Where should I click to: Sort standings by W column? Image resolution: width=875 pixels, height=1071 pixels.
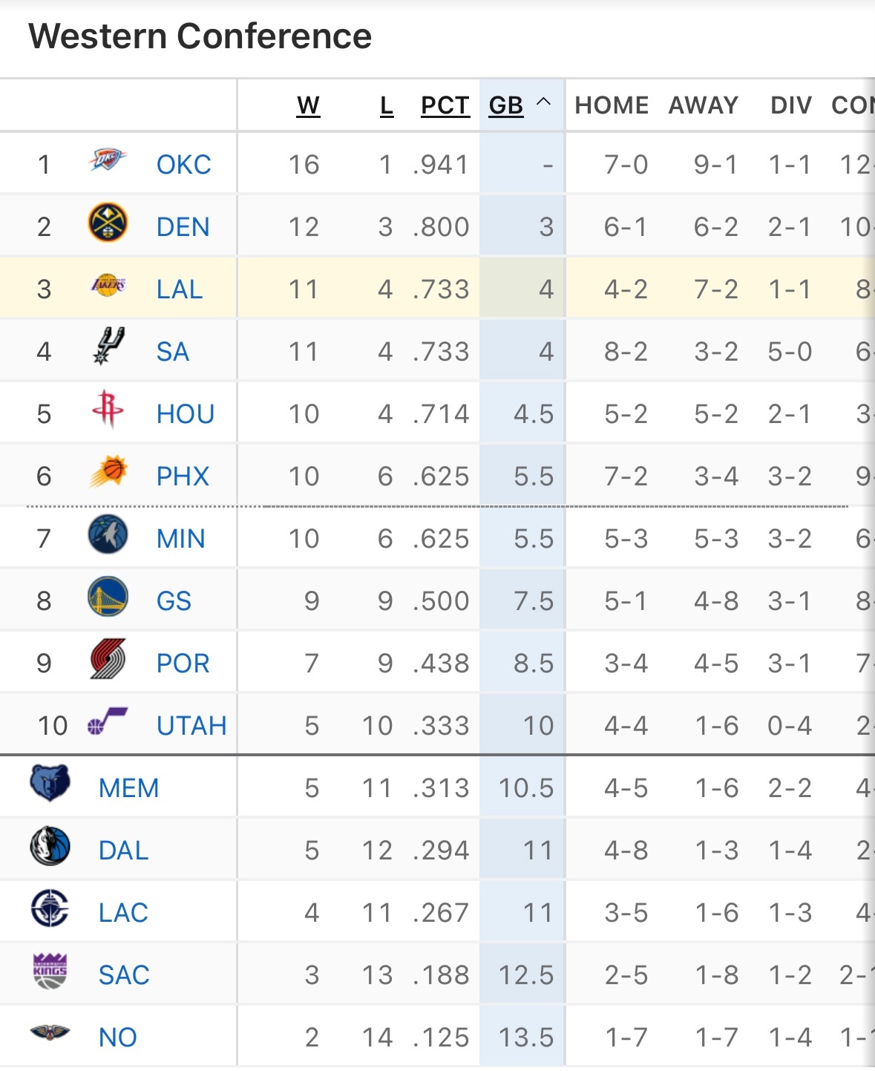pos(308,106)
